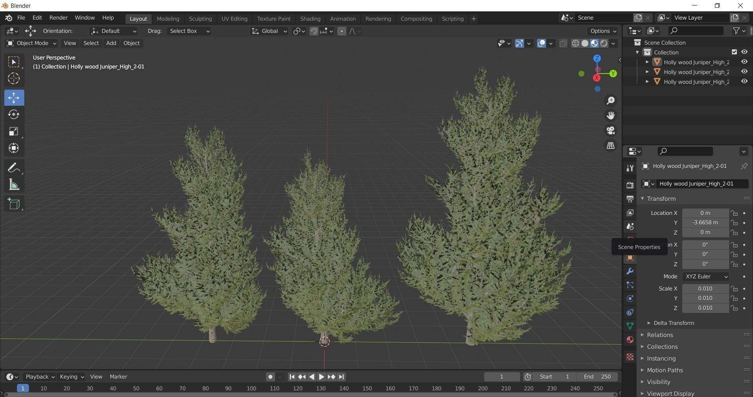Activate the Rotate tool

[x=14, y=114]
